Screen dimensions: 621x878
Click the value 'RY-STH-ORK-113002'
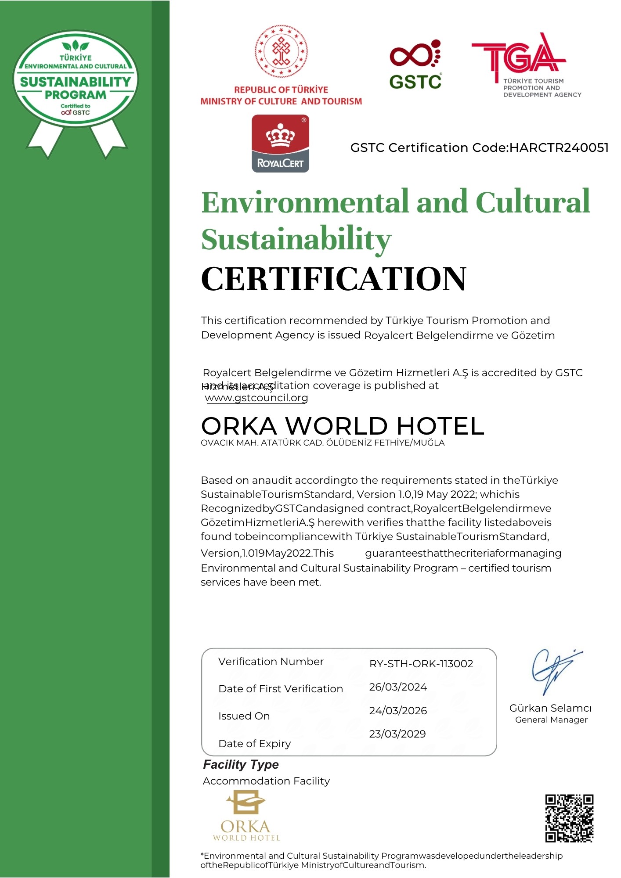(421, 664)
